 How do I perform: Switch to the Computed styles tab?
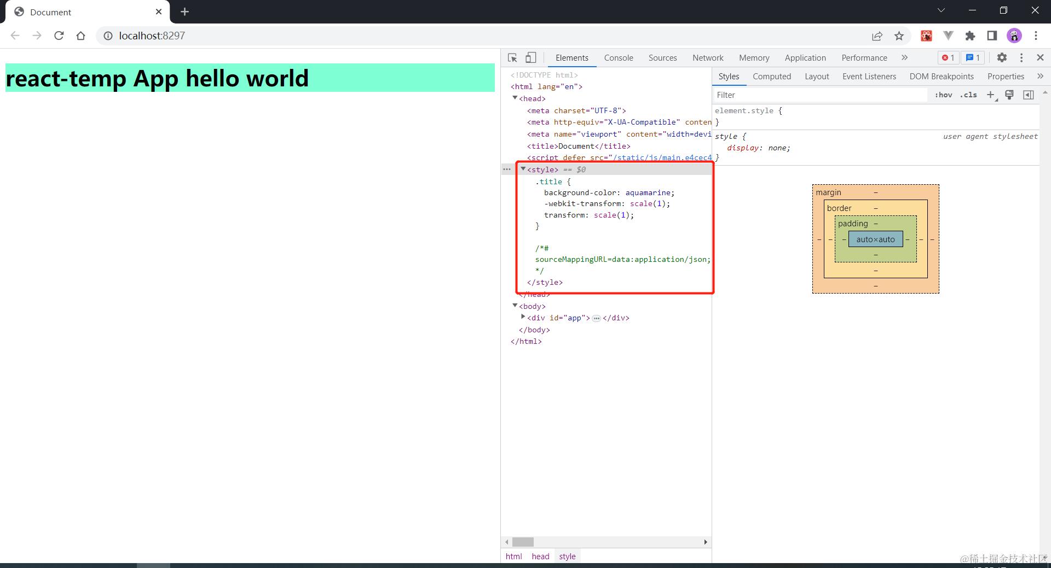[x=772, y=77]
